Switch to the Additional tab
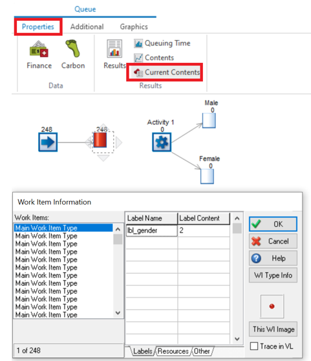This screenshot has height=361, width=311. (87, 27)
